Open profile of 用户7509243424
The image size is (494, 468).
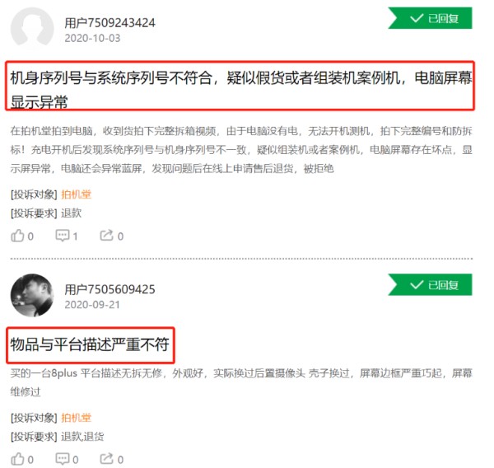point(110,23)
